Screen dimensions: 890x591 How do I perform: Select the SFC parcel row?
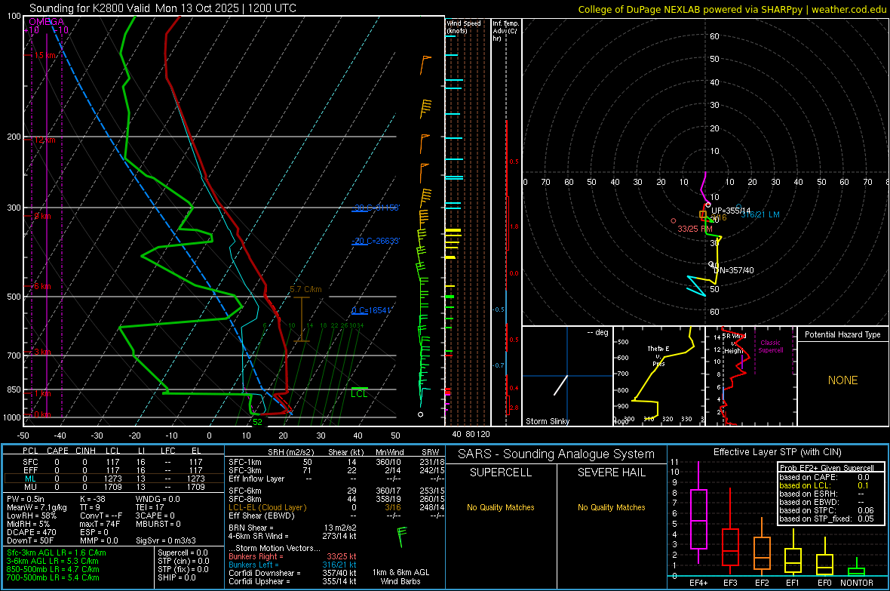pyautogui.click(x=113, y=462)
